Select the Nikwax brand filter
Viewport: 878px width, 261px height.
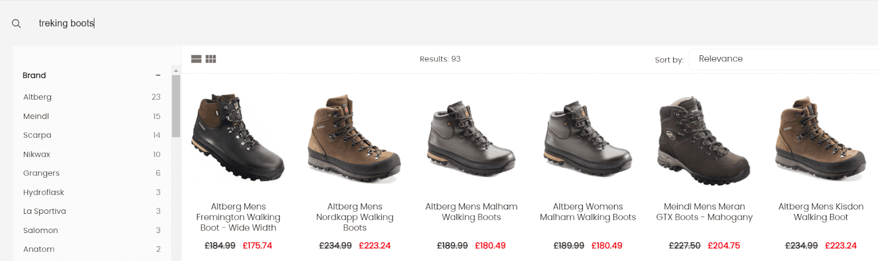coord(37,154)
